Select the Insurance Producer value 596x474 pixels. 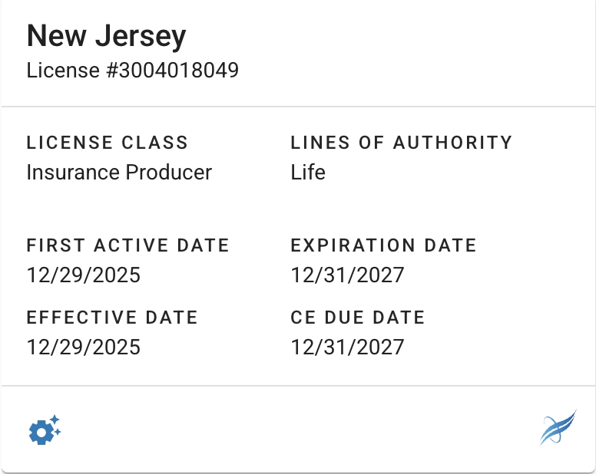click(119, 172)
